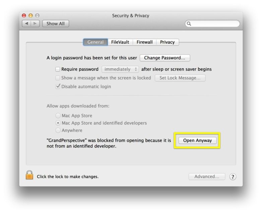Switch to the FileVault tab
This screenshot has height=213, width=262.
tap(120, 42)
